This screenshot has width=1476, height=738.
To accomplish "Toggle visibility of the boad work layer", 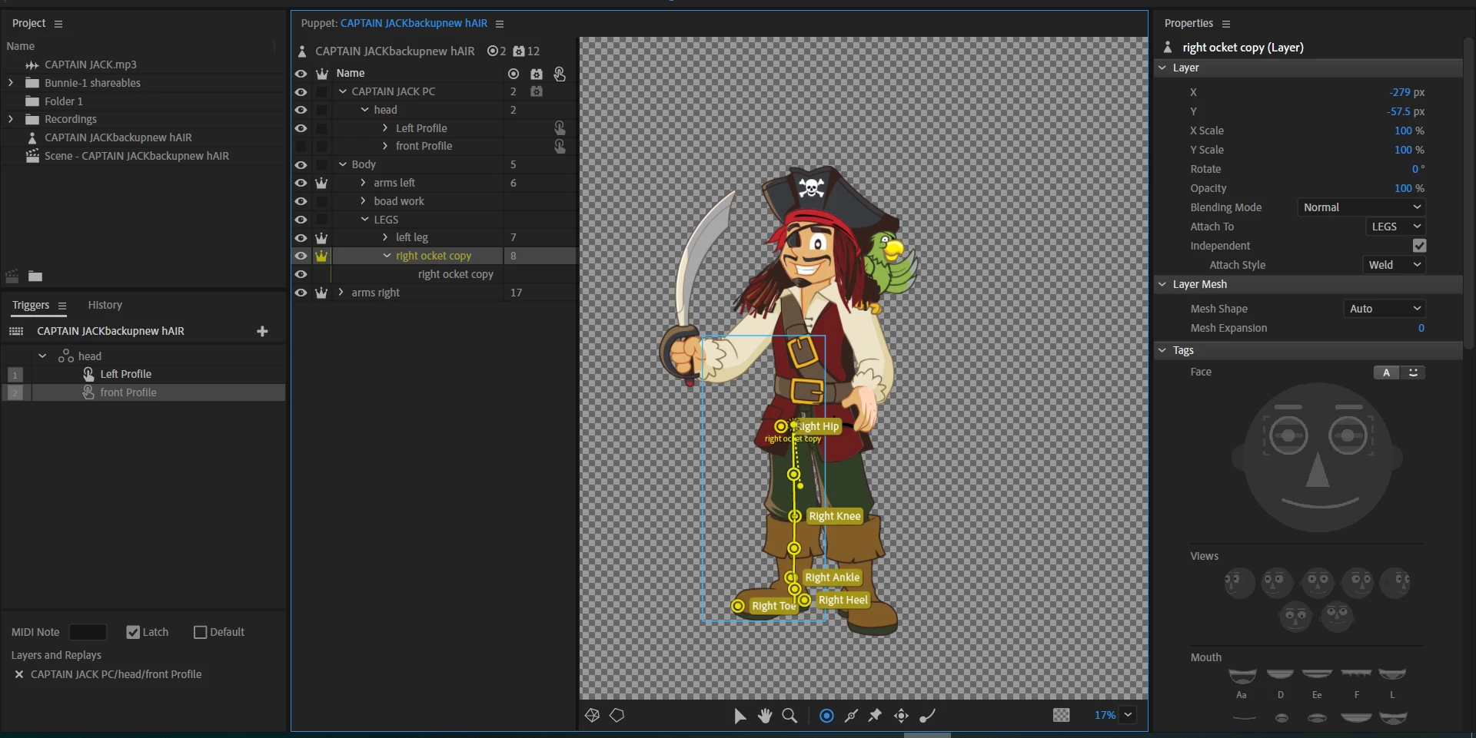I will 301,201.
